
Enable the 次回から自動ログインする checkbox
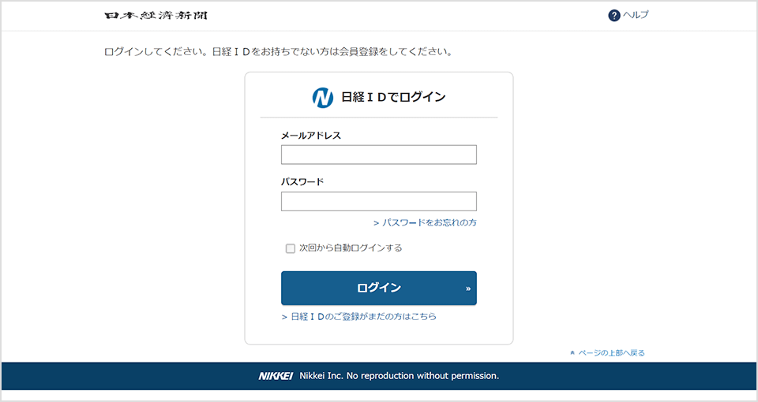tap(290, 248)
